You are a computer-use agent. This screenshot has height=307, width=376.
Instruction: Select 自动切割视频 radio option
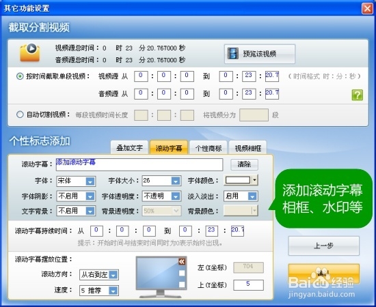pyautogui.click(x=20, y=115)
